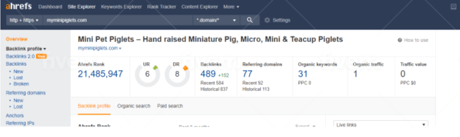Screen dimensions: 460x137
Task: Open Keywords Explorer menu item
Action: pos(121,7)
